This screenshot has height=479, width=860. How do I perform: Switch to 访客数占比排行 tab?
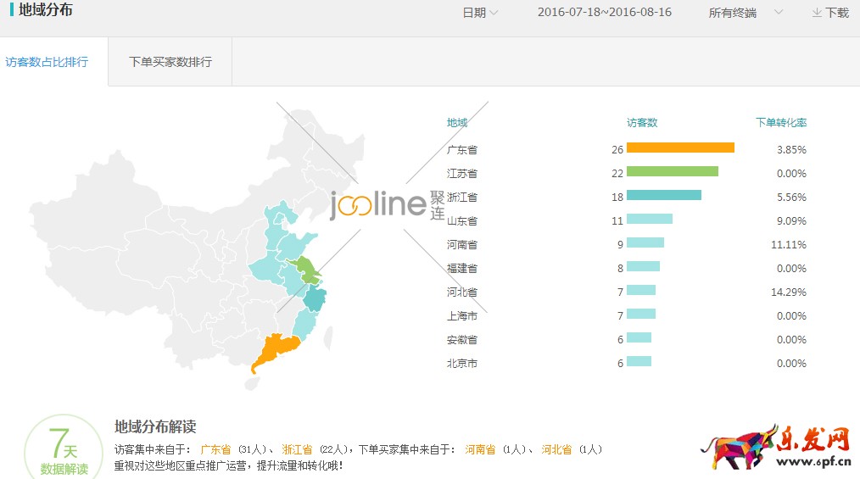click(47, 62)
